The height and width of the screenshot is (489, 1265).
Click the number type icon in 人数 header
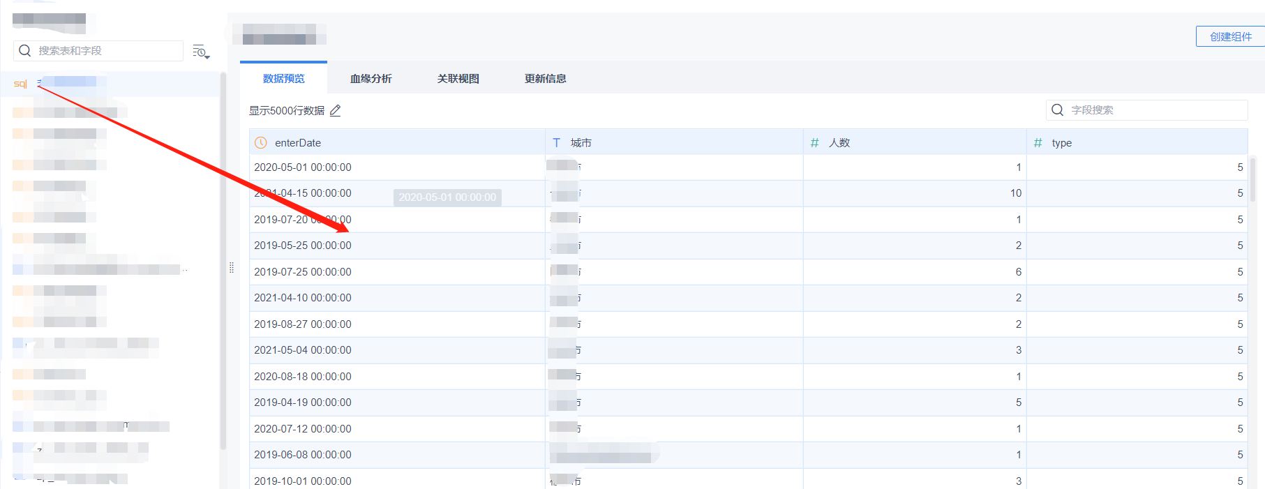pos(814,142)
